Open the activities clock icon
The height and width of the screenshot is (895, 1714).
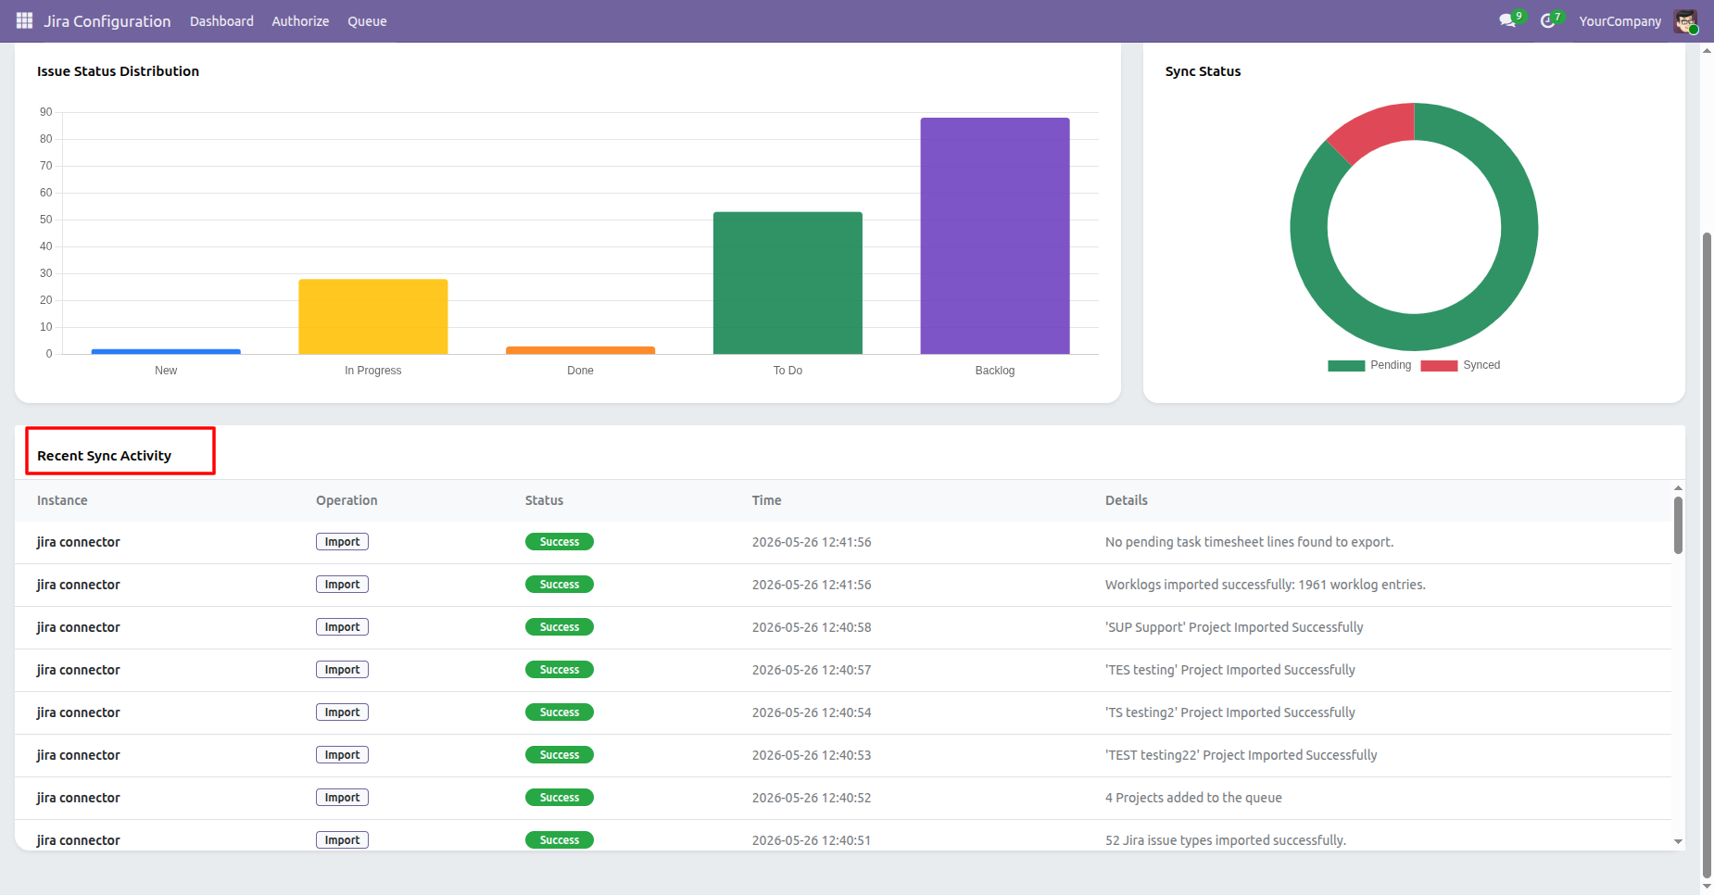coord(1547,20)
